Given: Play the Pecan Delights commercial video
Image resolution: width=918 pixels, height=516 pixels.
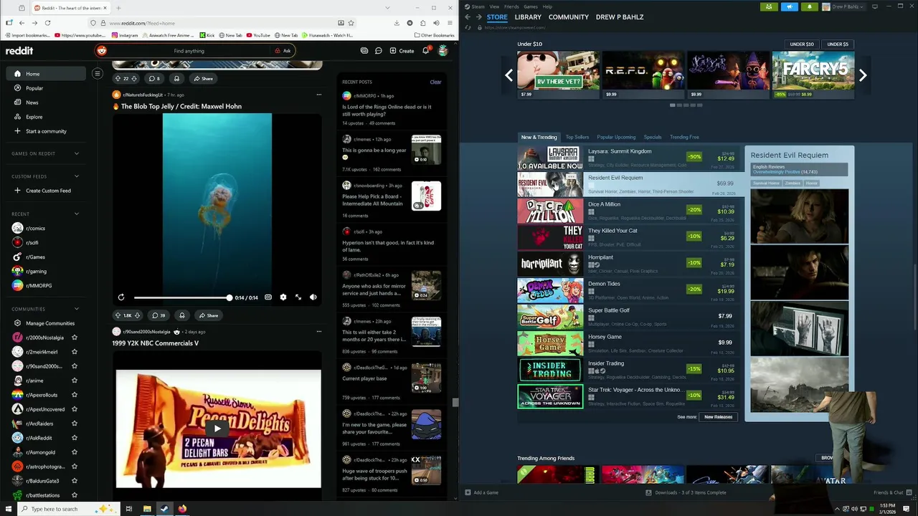Looking at the screenshot, I should [217, 429].
